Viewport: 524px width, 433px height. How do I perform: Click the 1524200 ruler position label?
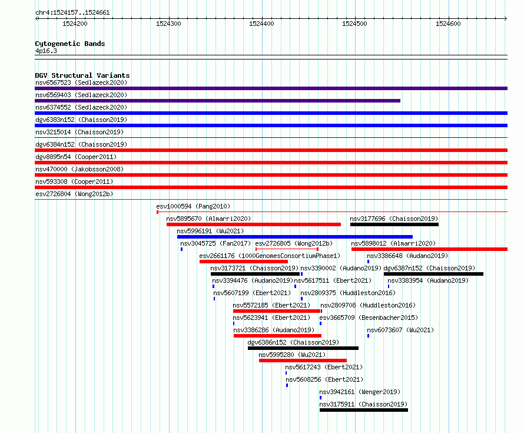[x=75, y=24]
